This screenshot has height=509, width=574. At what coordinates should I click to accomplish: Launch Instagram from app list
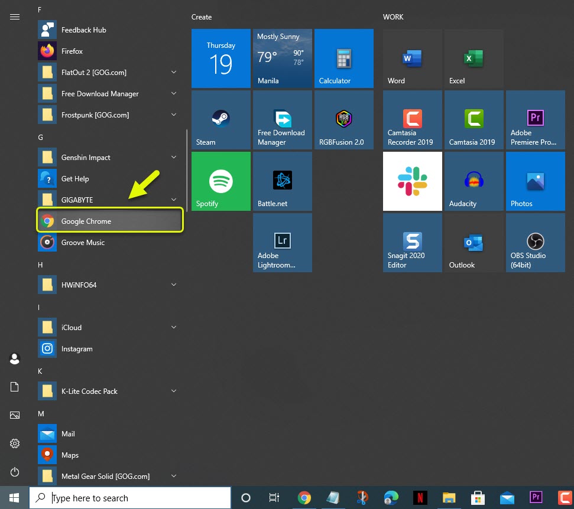tap(110, 348)
